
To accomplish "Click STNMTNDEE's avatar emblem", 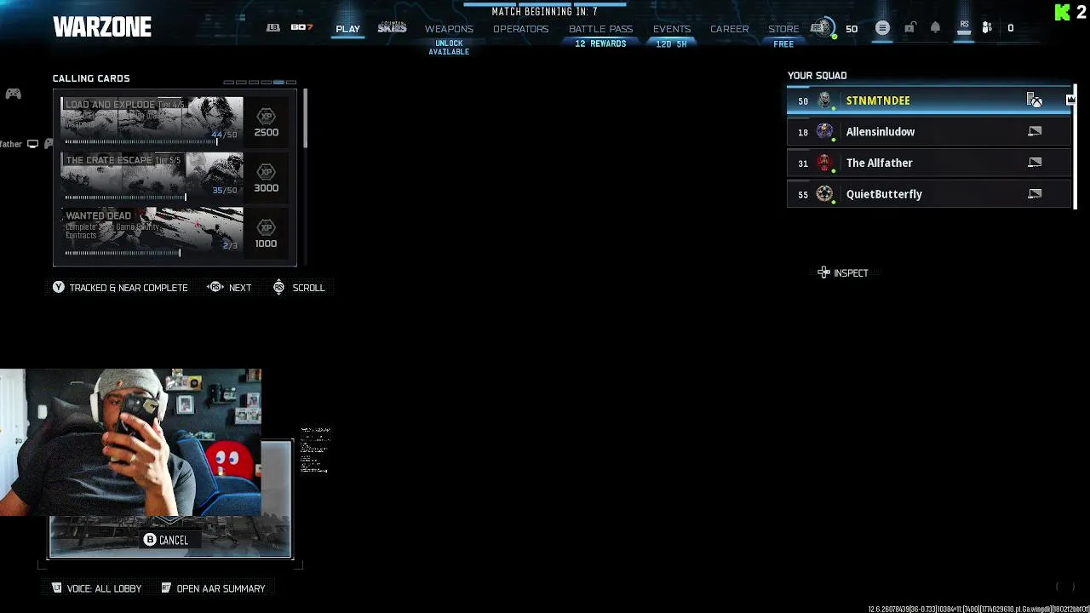I will point(824,100).
